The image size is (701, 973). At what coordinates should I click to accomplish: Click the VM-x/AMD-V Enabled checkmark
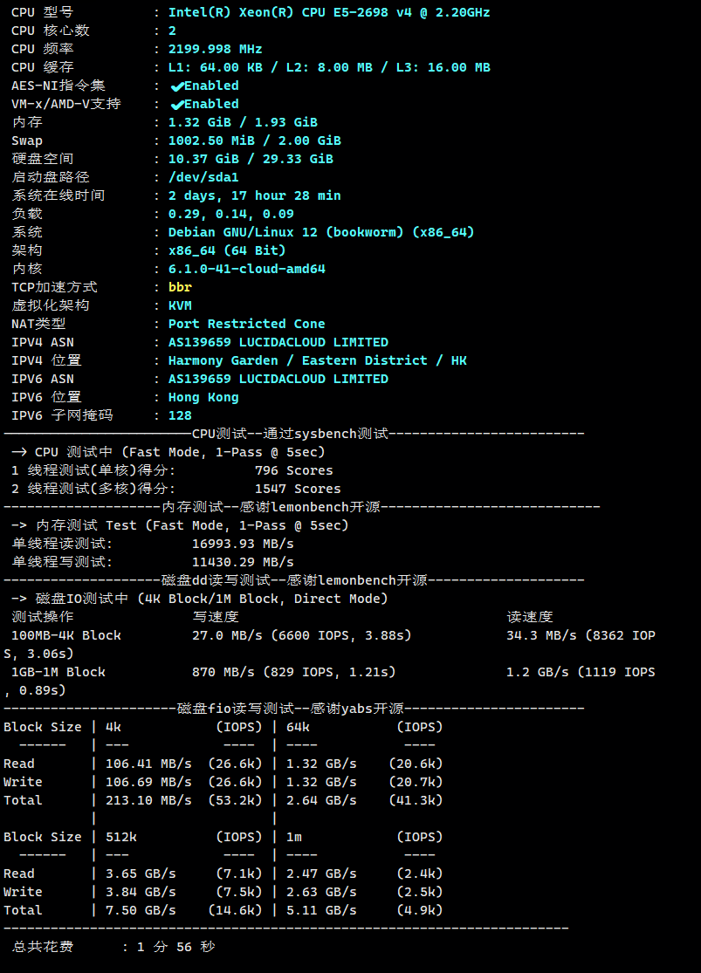(x=177, y=104)
